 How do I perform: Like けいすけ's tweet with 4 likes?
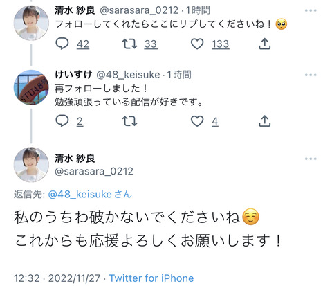(197, 121)
